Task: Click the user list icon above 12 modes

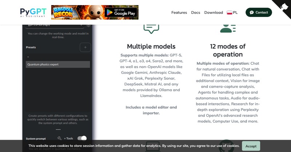Action: (228, 29)
